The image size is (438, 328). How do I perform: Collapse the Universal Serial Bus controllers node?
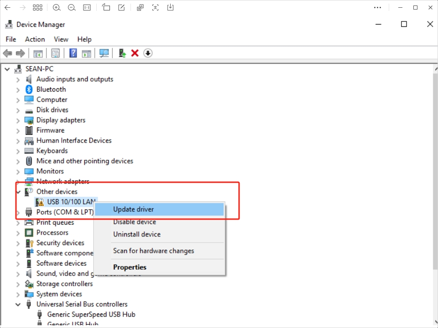[x=18, y=304]
